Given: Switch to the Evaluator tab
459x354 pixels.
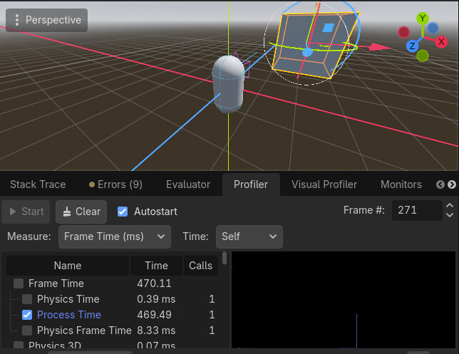Looking at the screenshot, I should (x=188, y=184).
